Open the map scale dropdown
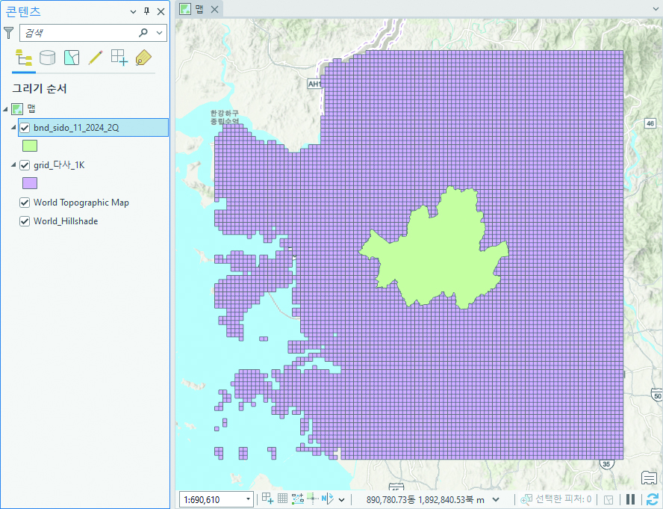 (249, 499)
